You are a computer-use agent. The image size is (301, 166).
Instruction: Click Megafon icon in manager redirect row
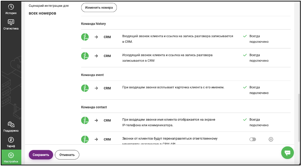pyautogui.click(x=85, y=139)
